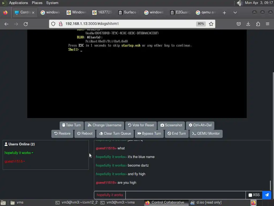Click the End Turn button
Image resolution: width=274 pixels, height=206 pixels.
pos(177,134)
